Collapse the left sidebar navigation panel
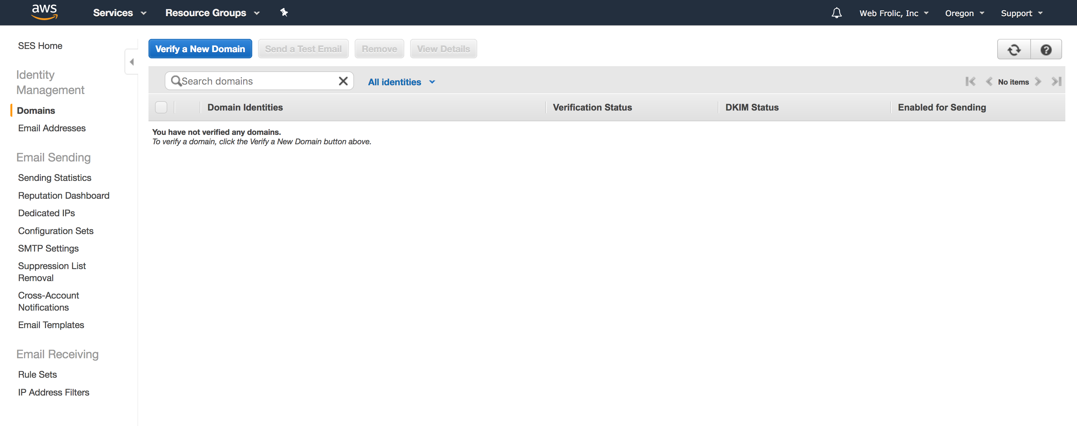This screenshot has width=1077, height=426. (132, 62)
